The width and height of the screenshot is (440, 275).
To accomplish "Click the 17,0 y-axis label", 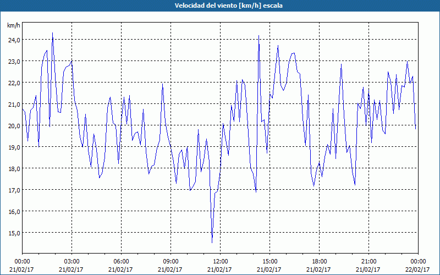I will click(x=14, y=190).
